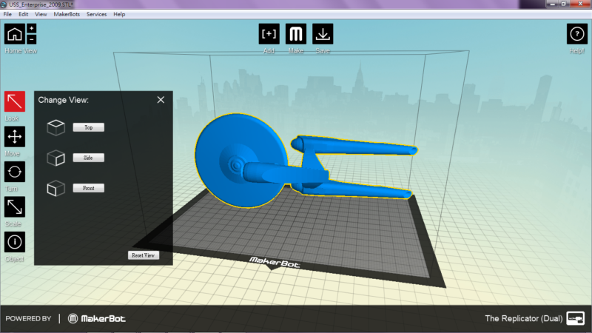Zoom out with the minus button
The width and height of the screenshot is (592, 333).
click(32, 39)
